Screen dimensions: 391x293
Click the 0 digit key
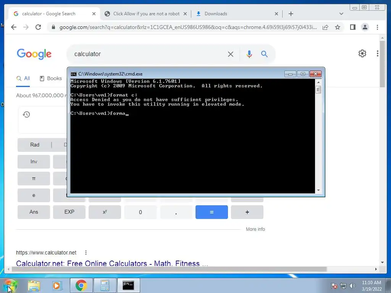(x=141, y=212)
